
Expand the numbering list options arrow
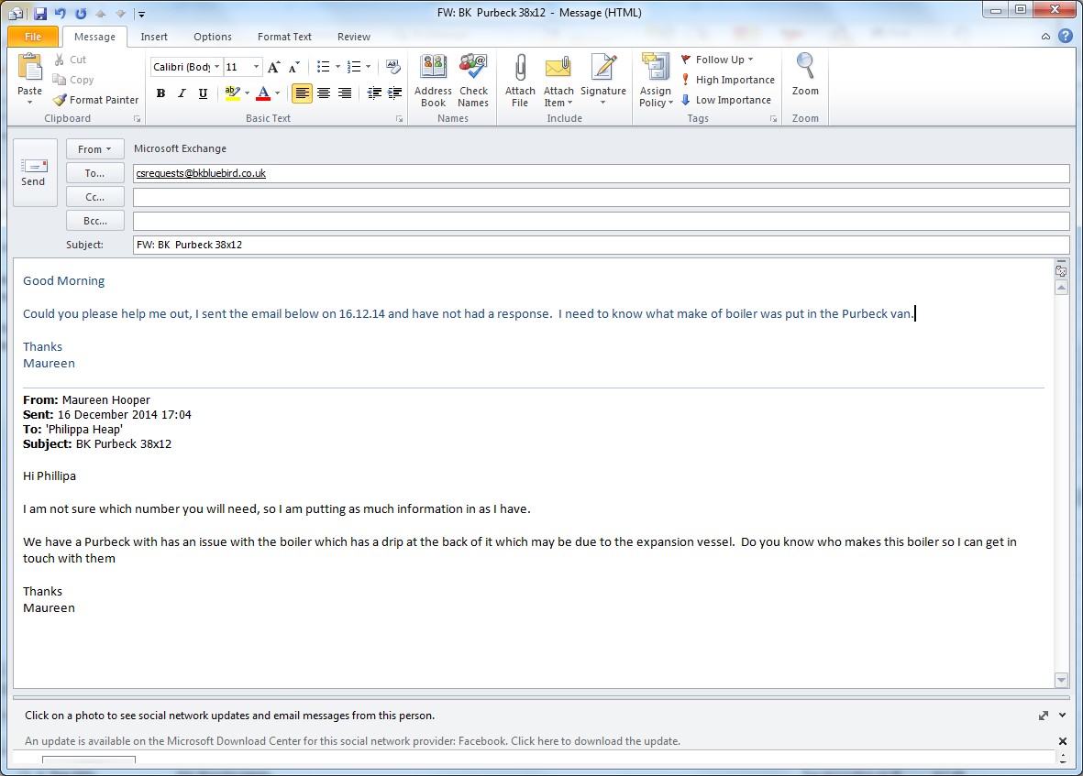pyautogui.click(x=368, y=67)
